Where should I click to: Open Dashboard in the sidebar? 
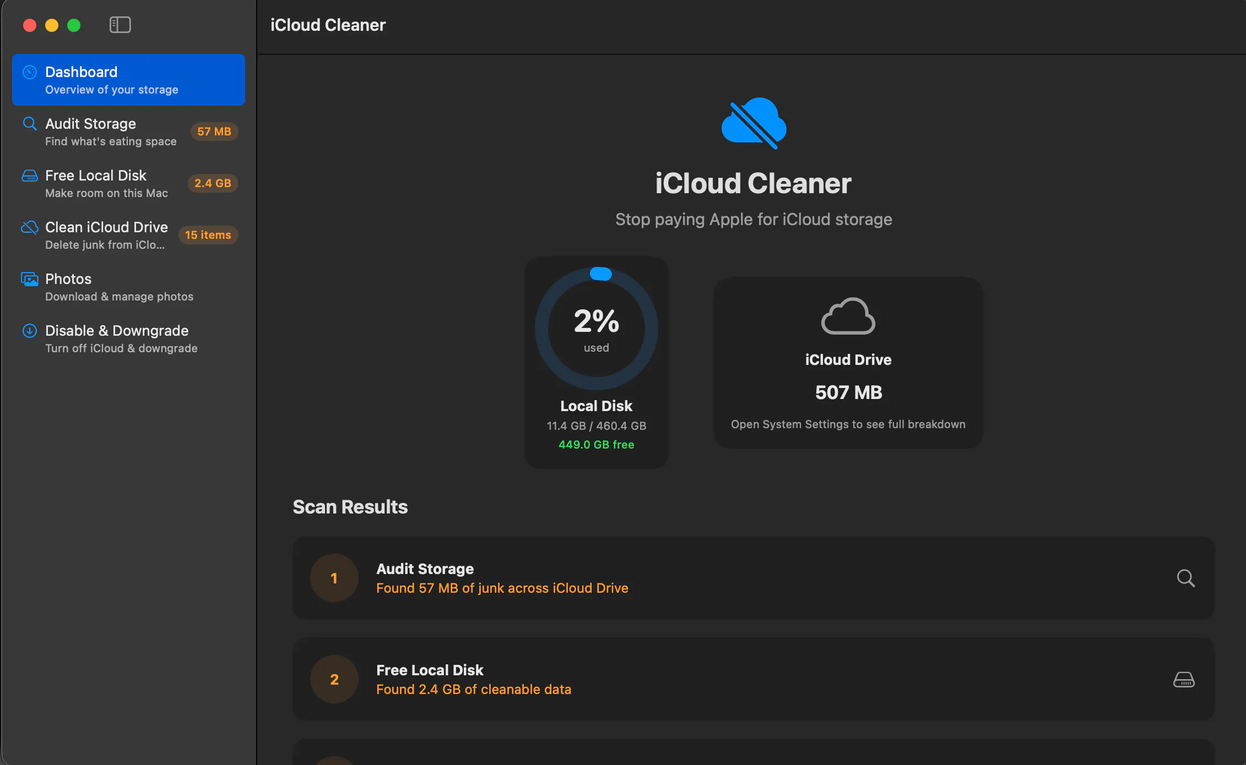click(x=128, y=80)
